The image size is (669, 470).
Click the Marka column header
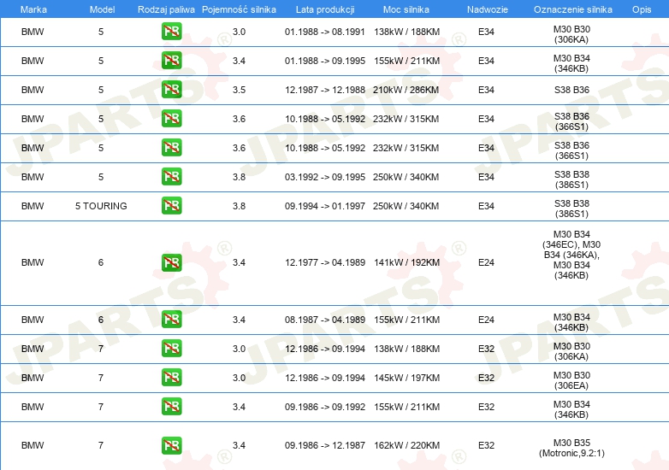pyautogui.click(x=33, y=9)
